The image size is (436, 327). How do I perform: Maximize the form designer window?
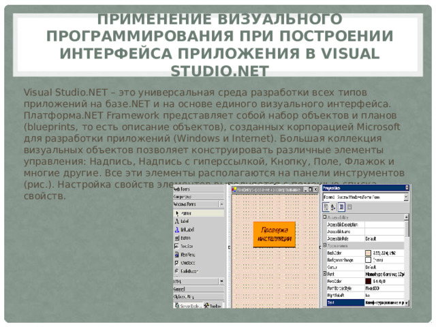pos(311,189)
